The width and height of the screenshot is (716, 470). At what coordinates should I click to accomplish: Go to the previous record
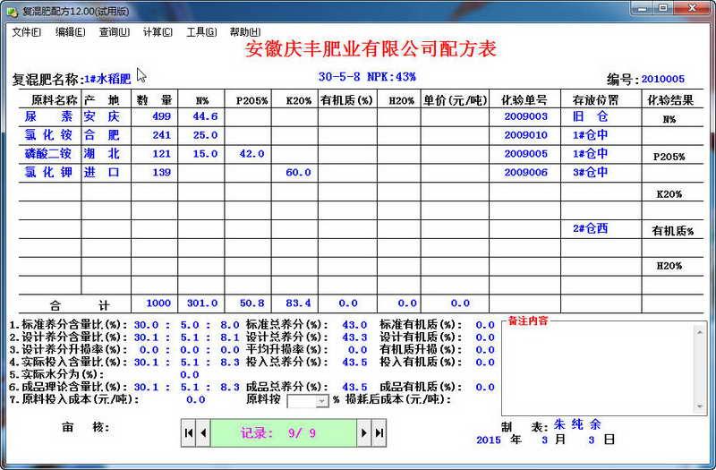tap(203, 433)
